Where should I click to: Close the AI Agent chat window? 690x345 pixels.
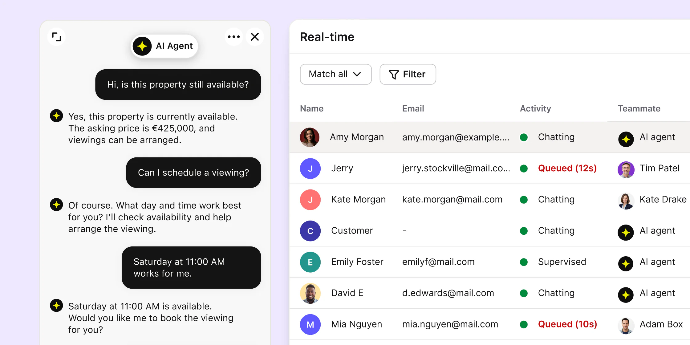255,37
